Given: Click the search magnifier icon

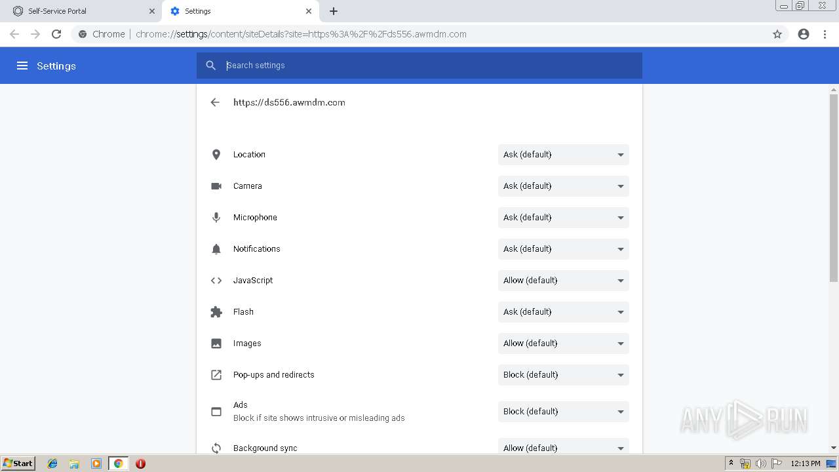Looking at the screenshot, I should pos(211,66).
